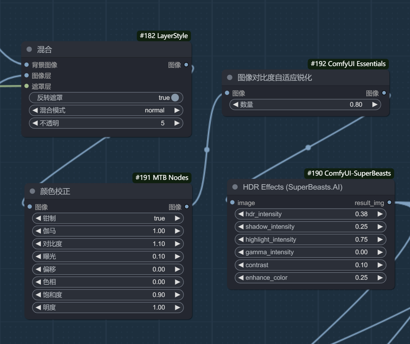Click the sharpen node 图像 output socket
Image resolution: width=410 pixels, height=344 pixels.
click(384, 93)
